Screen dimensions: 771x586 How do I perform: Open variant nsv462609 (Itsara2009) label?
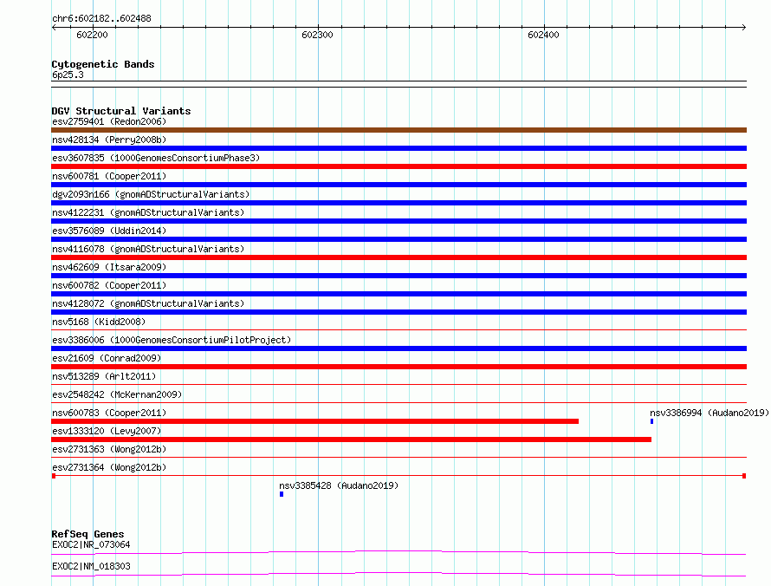109,267
